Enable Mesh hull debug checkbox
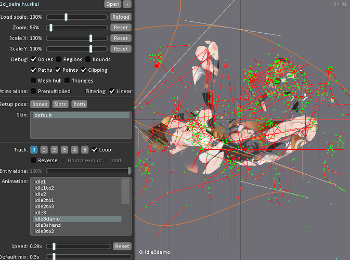 (33, 81)
